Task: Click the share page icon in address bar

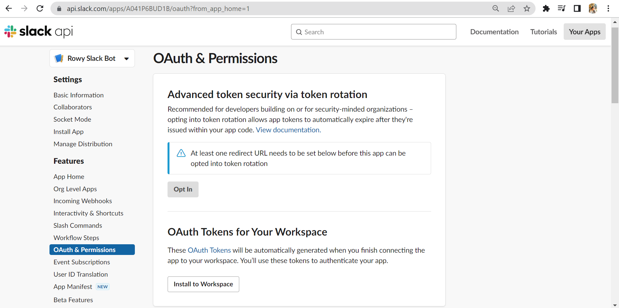Action: click(x=511, y=8)
